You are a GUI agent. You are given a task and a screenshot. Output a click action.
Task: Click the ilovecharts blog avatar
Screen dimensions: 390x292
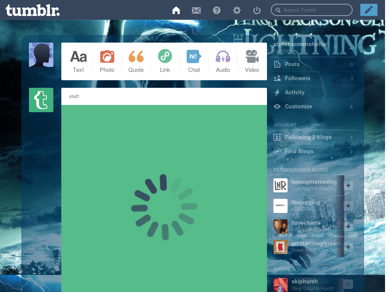click(280, 226)
